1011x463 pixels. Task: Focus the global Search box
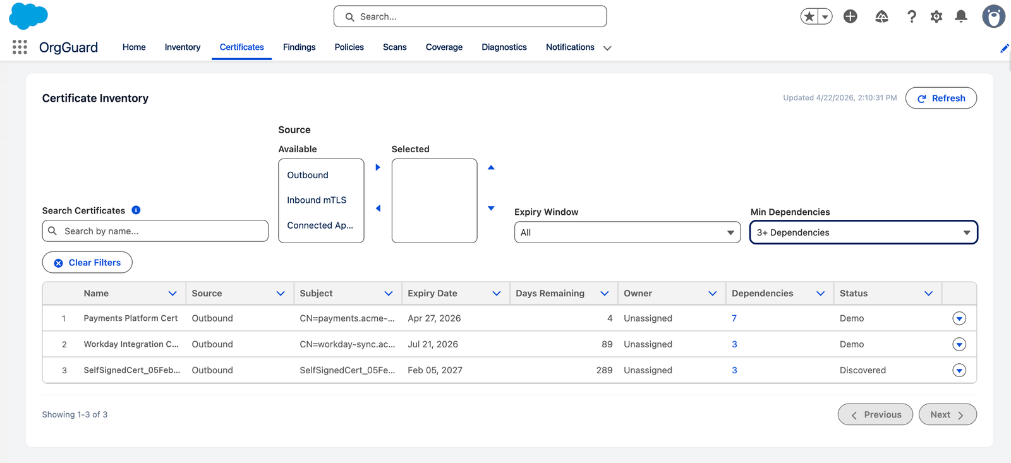[470, 16]
